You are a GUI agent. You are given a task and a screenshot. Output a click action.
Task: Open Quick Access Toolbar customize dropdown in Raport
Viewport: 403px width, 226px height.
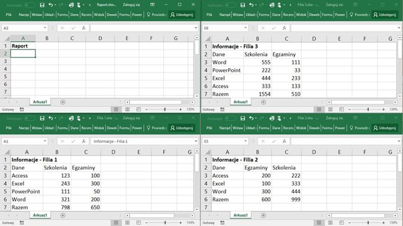[90, 5]
